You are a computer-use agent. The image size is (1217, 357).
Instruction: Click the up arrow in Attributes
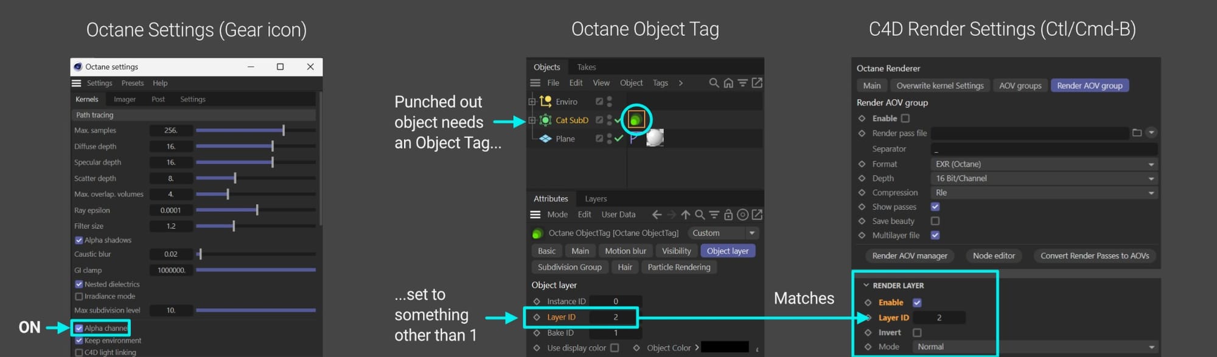point(686,215)
